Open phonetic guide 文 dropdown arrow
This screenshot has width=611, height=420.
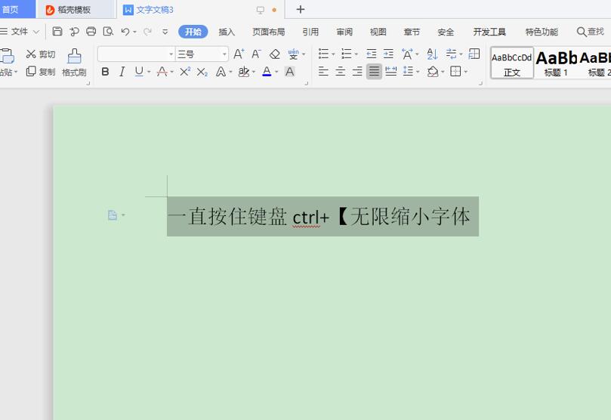[x=304, y=54]
